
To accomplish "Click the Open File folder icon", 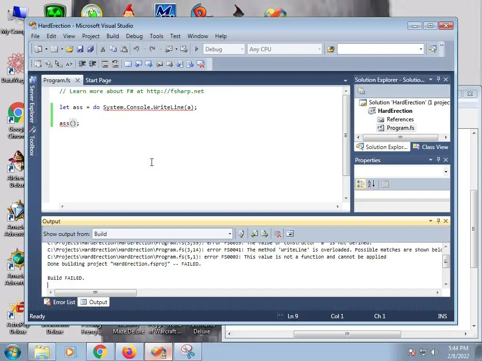I will [x=70, y=49].
